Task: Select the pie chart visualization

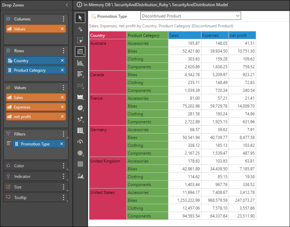Action: coord(80,108)
